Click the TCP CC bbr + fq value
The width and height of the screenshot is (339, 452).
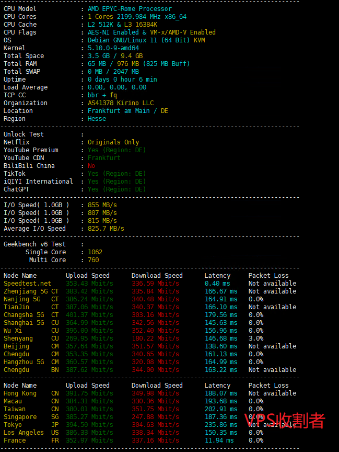point(102,95)
